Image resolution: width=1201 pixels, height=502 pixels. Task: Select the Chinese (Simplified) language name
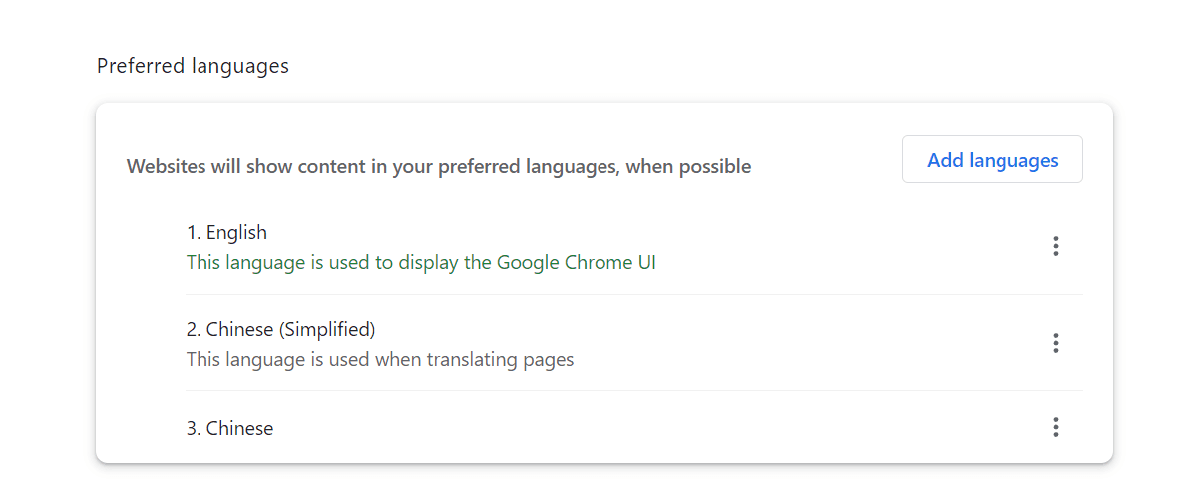(x=290, y=329)
